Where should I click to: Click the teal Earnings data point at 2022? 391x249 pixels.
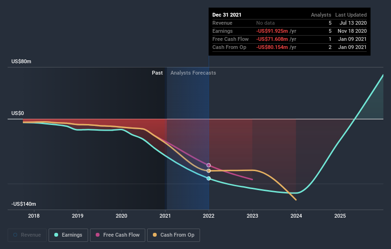(x=209, y=178)
